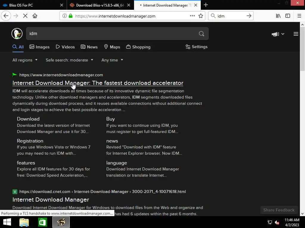This screenshot has width=305, height=228.
Task: Open the DuckDuckGo page side menu icon
Action: (296, 34)
